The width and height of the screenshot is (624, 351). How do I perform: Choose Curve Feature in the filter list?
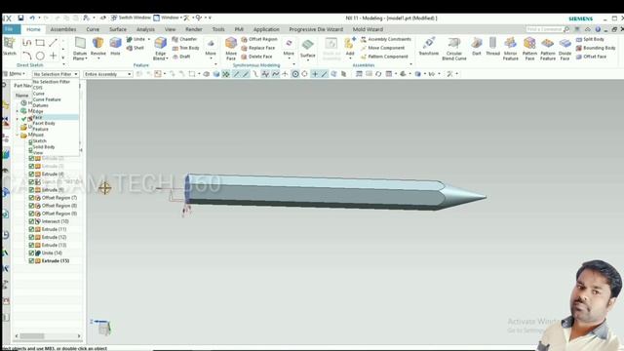[x=56, y=99]
